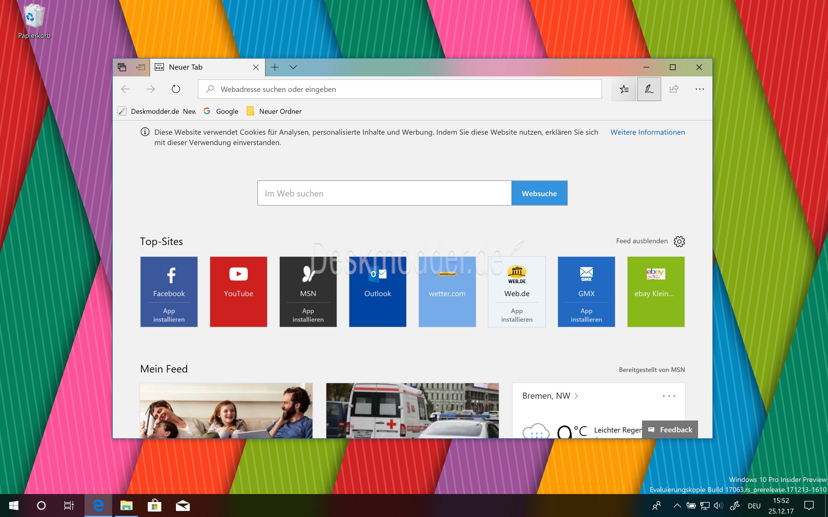The image size is (828, 517).
Task: Click Feed ausblenden link
Action: click(x=642, y=241)
